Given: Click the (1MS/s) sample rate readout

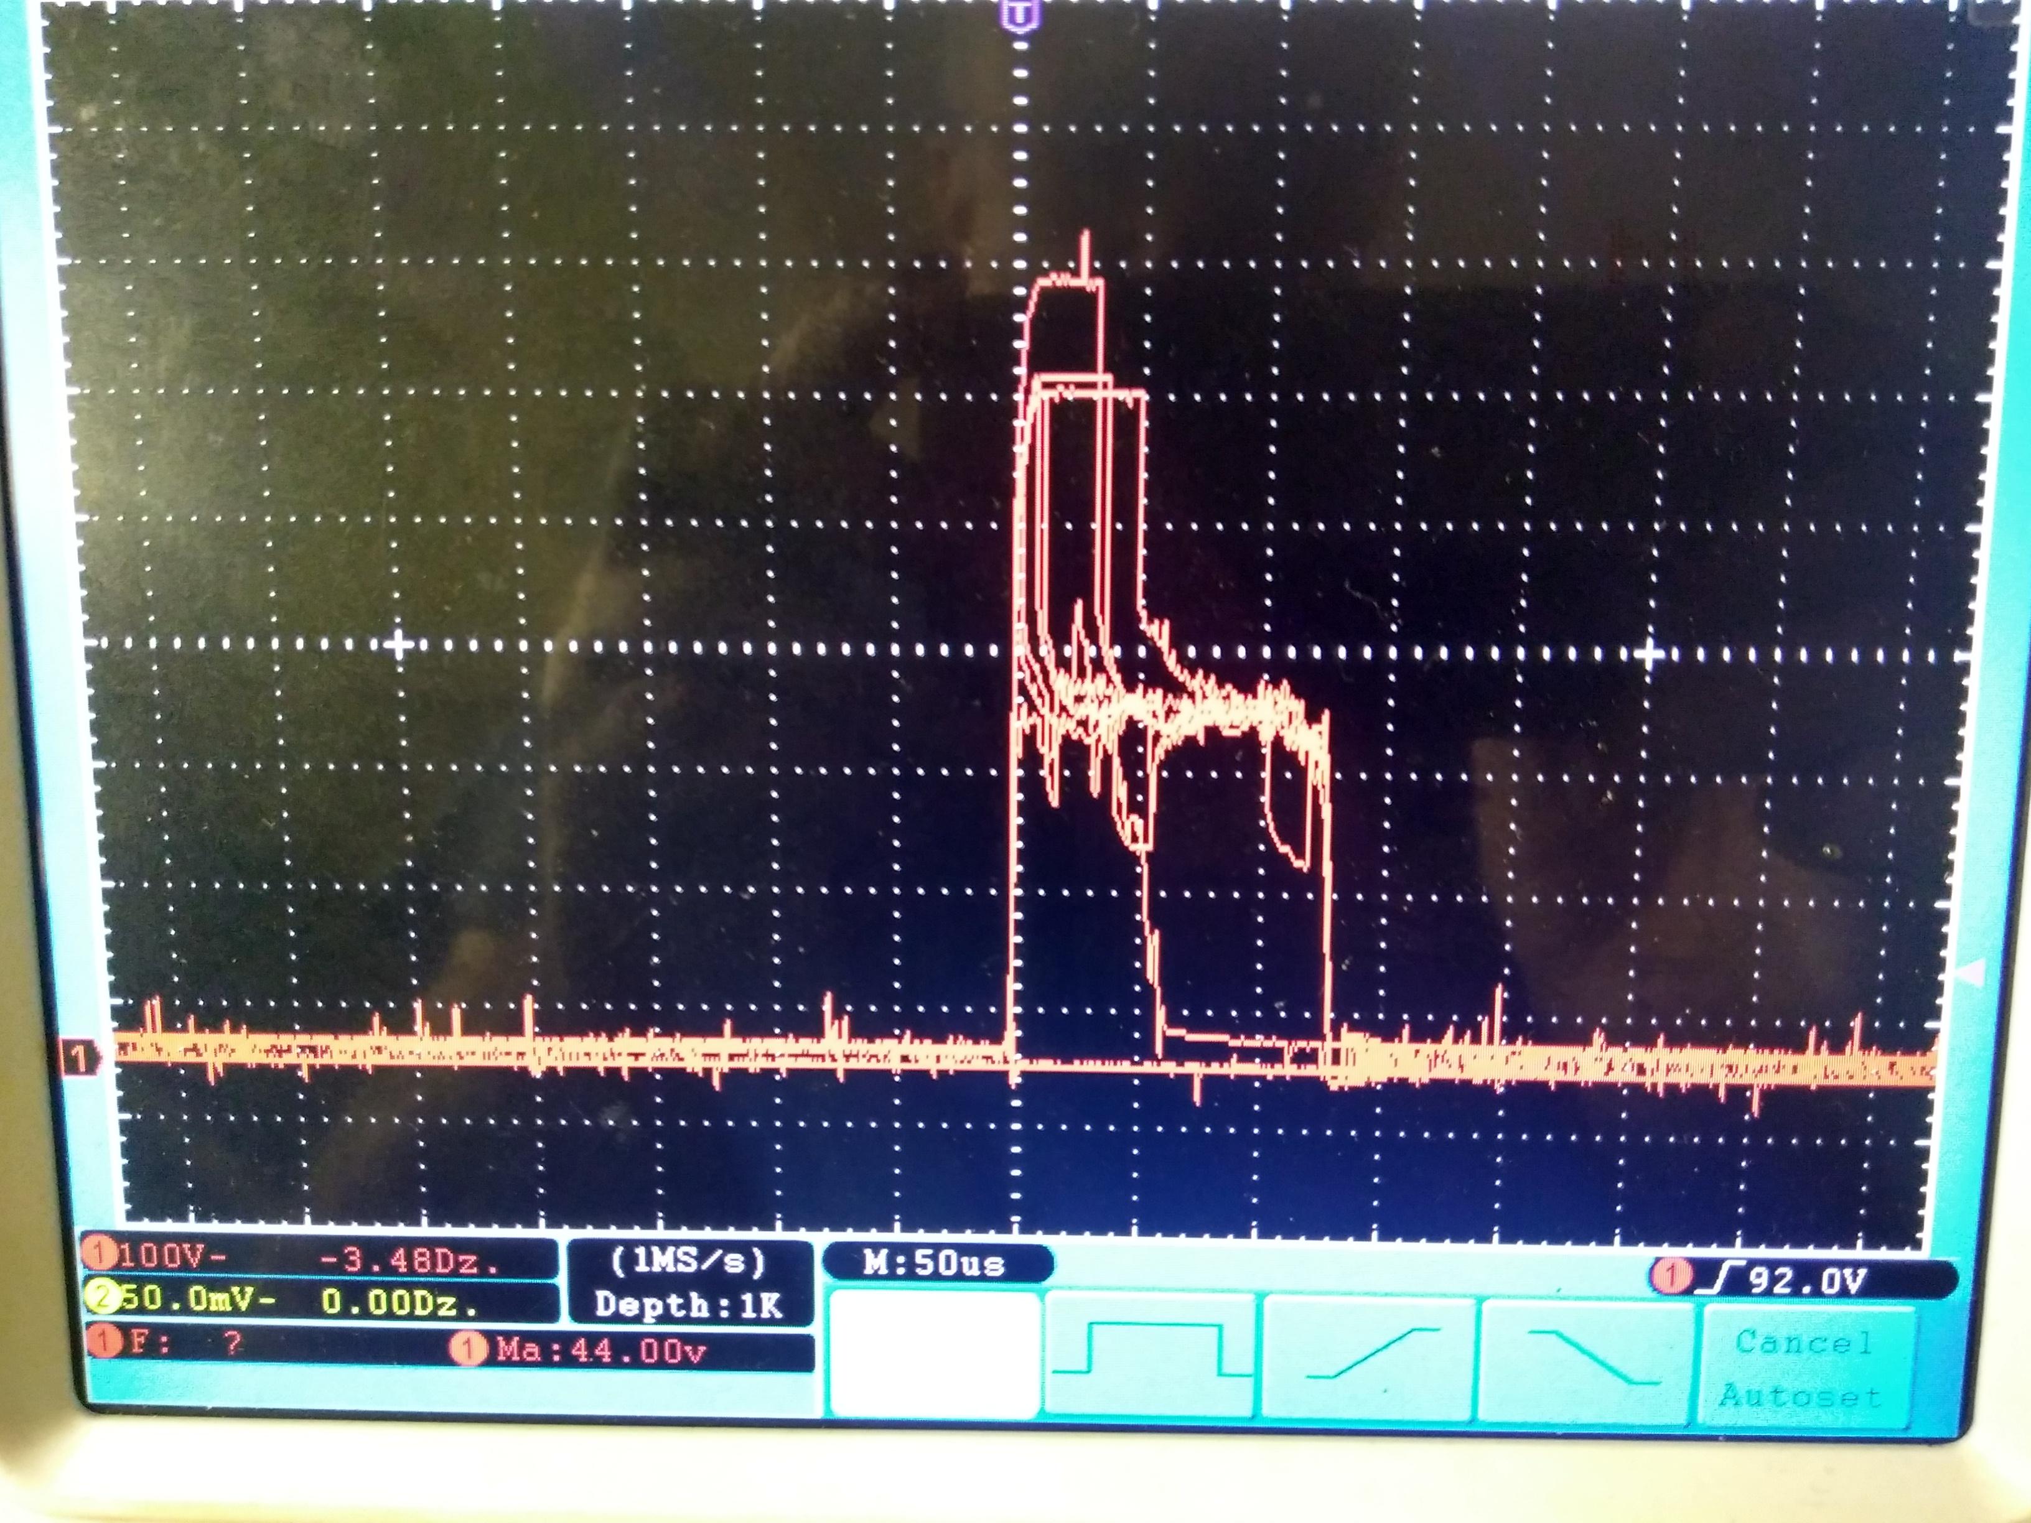Looking at the screenshot, I should click(x=689, y=1262).
